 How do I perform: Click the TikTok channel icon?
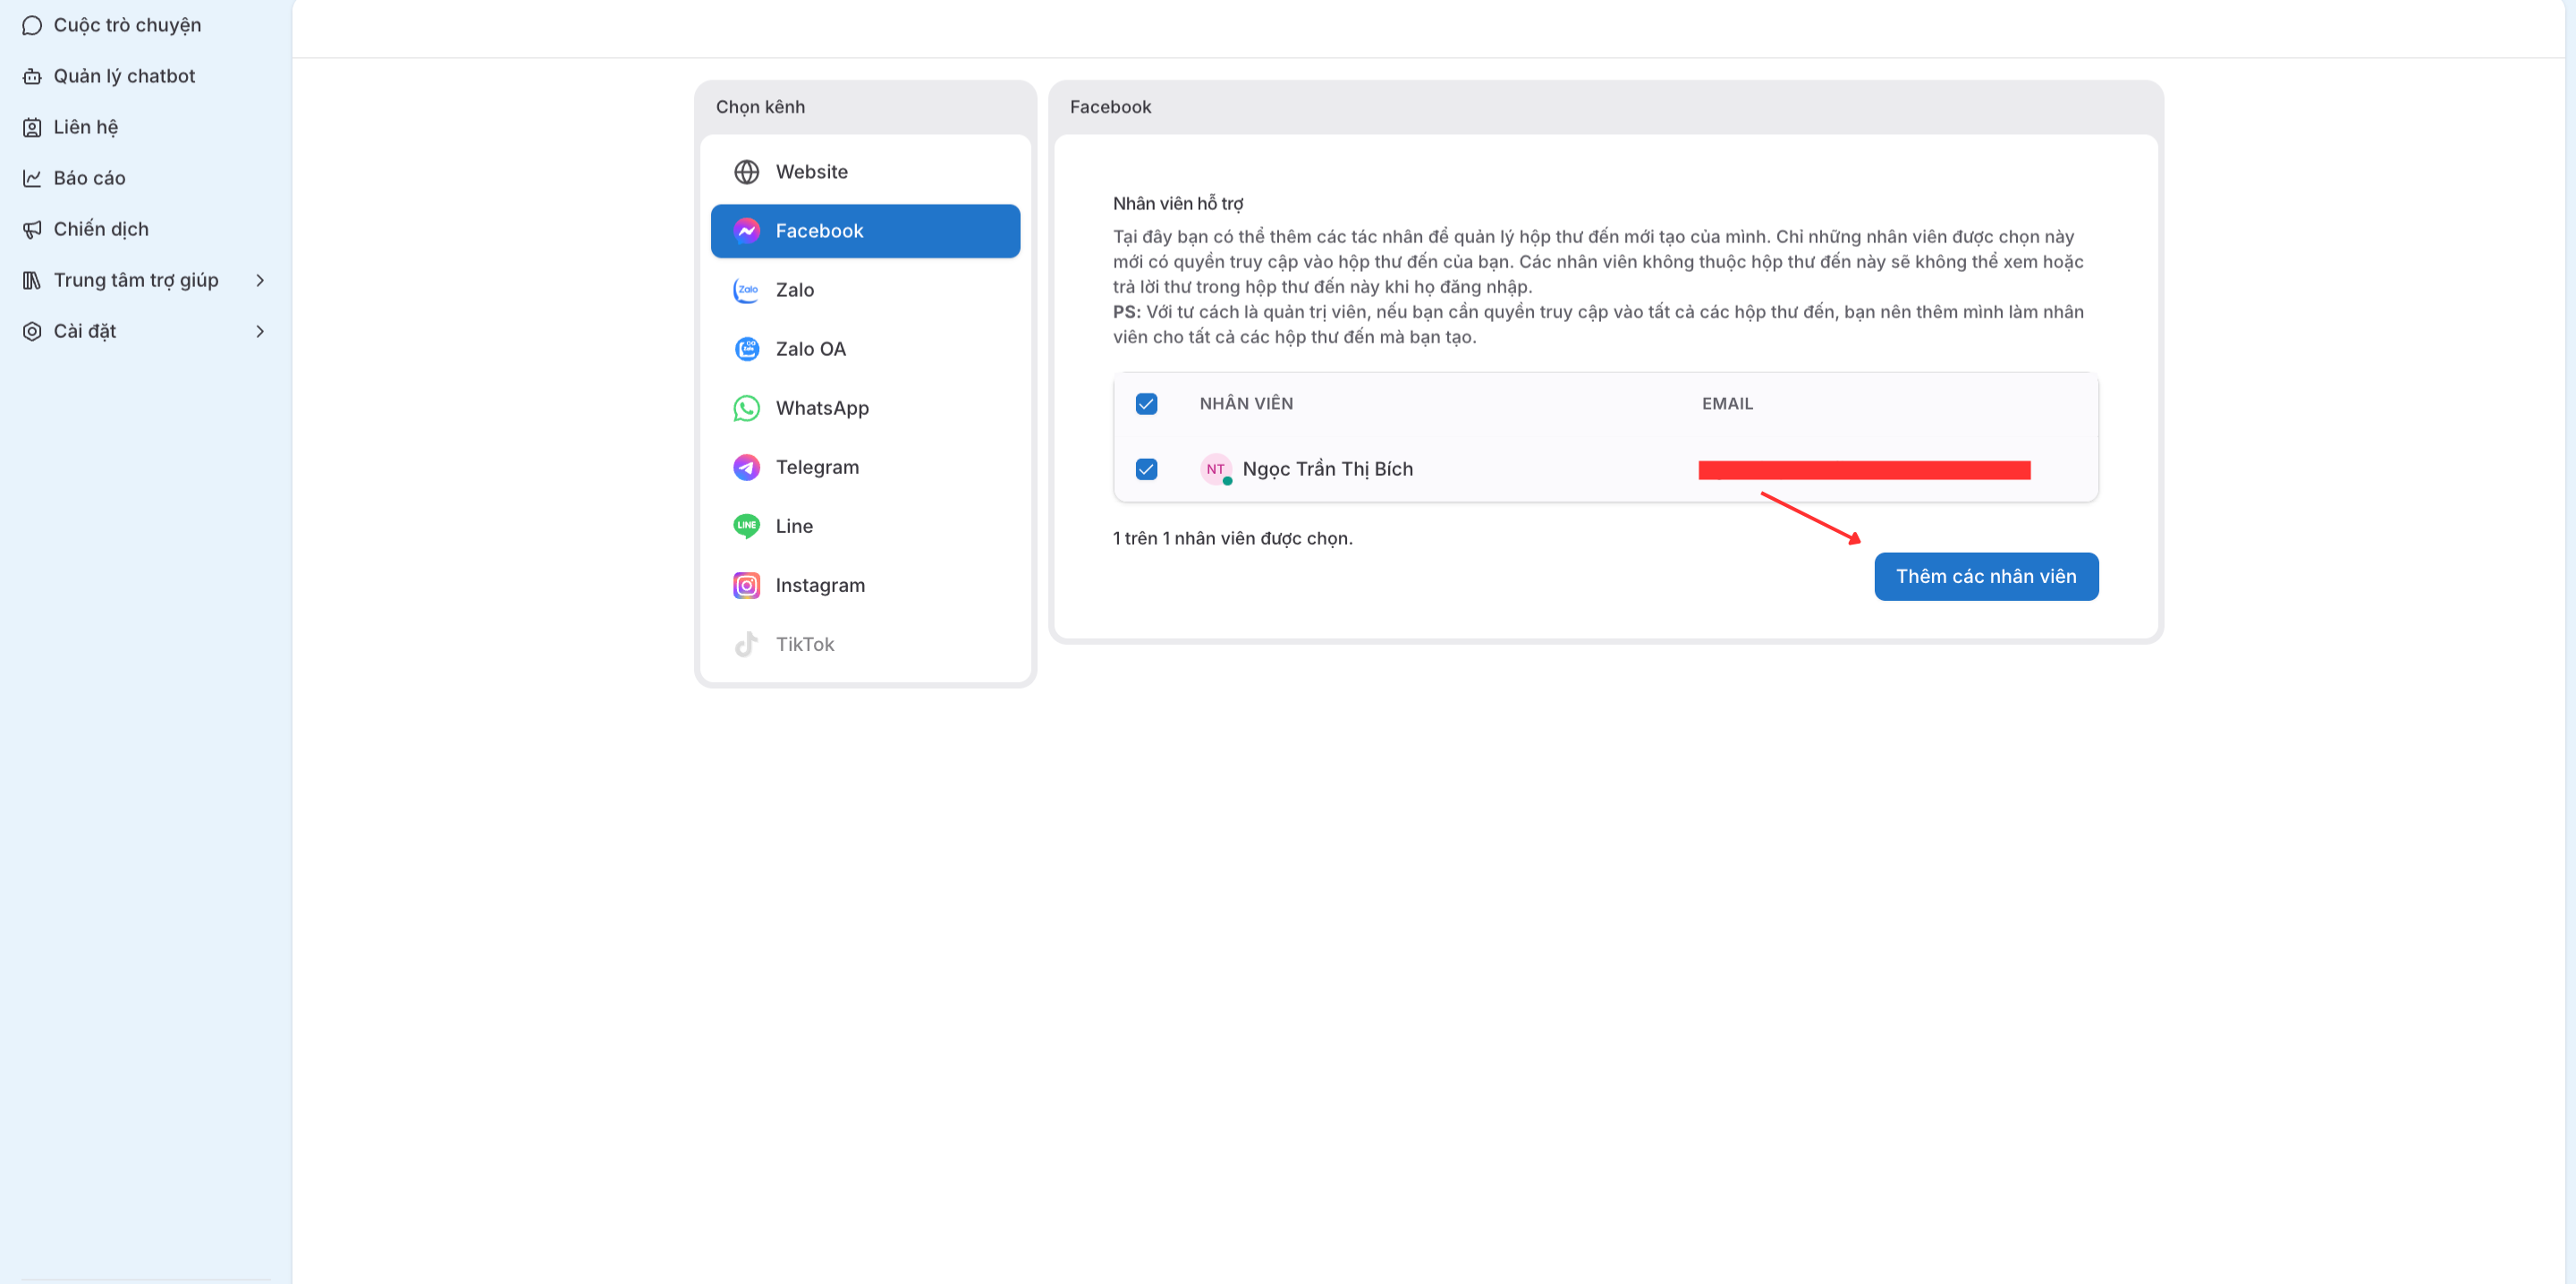746,644
